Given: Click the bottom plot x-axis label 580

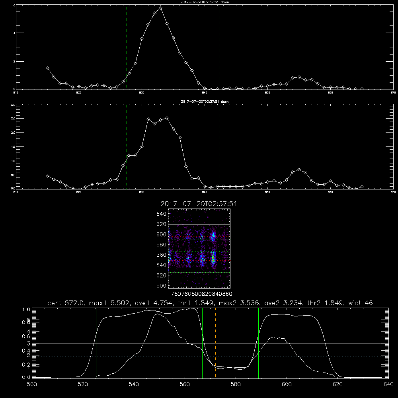Looking at the screenshot, I should coord(236,384).
